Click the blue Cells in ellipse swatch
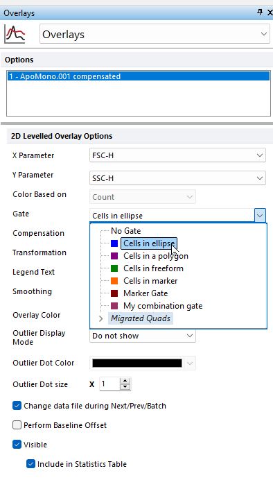Viewport: 273px width, 489px height. pyautogui.click(x=114, y=243)
